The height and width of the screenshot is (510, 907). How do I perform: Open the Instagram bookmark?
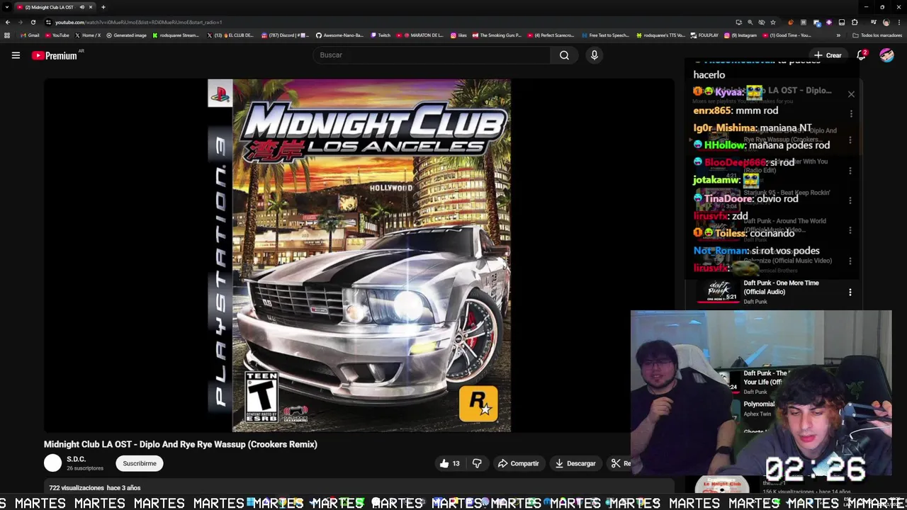pyautogui.click(x=740, y=35)
